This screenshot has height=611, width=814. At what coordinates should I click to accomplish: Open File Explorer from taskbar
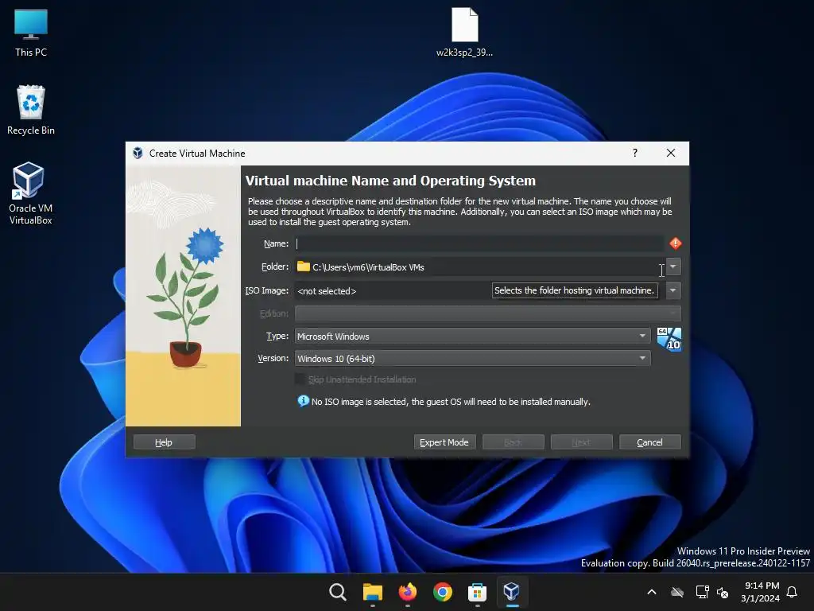coord(372,592)
